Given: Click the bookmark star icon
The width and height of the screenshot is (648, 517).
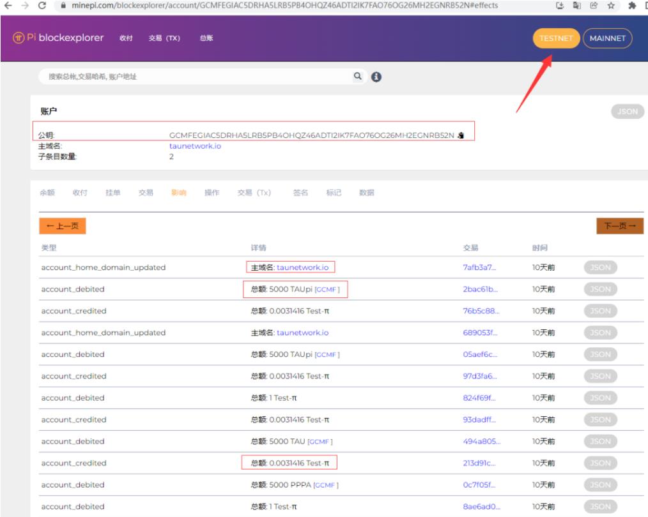Looking at the screenshot, I should [611, 5].
